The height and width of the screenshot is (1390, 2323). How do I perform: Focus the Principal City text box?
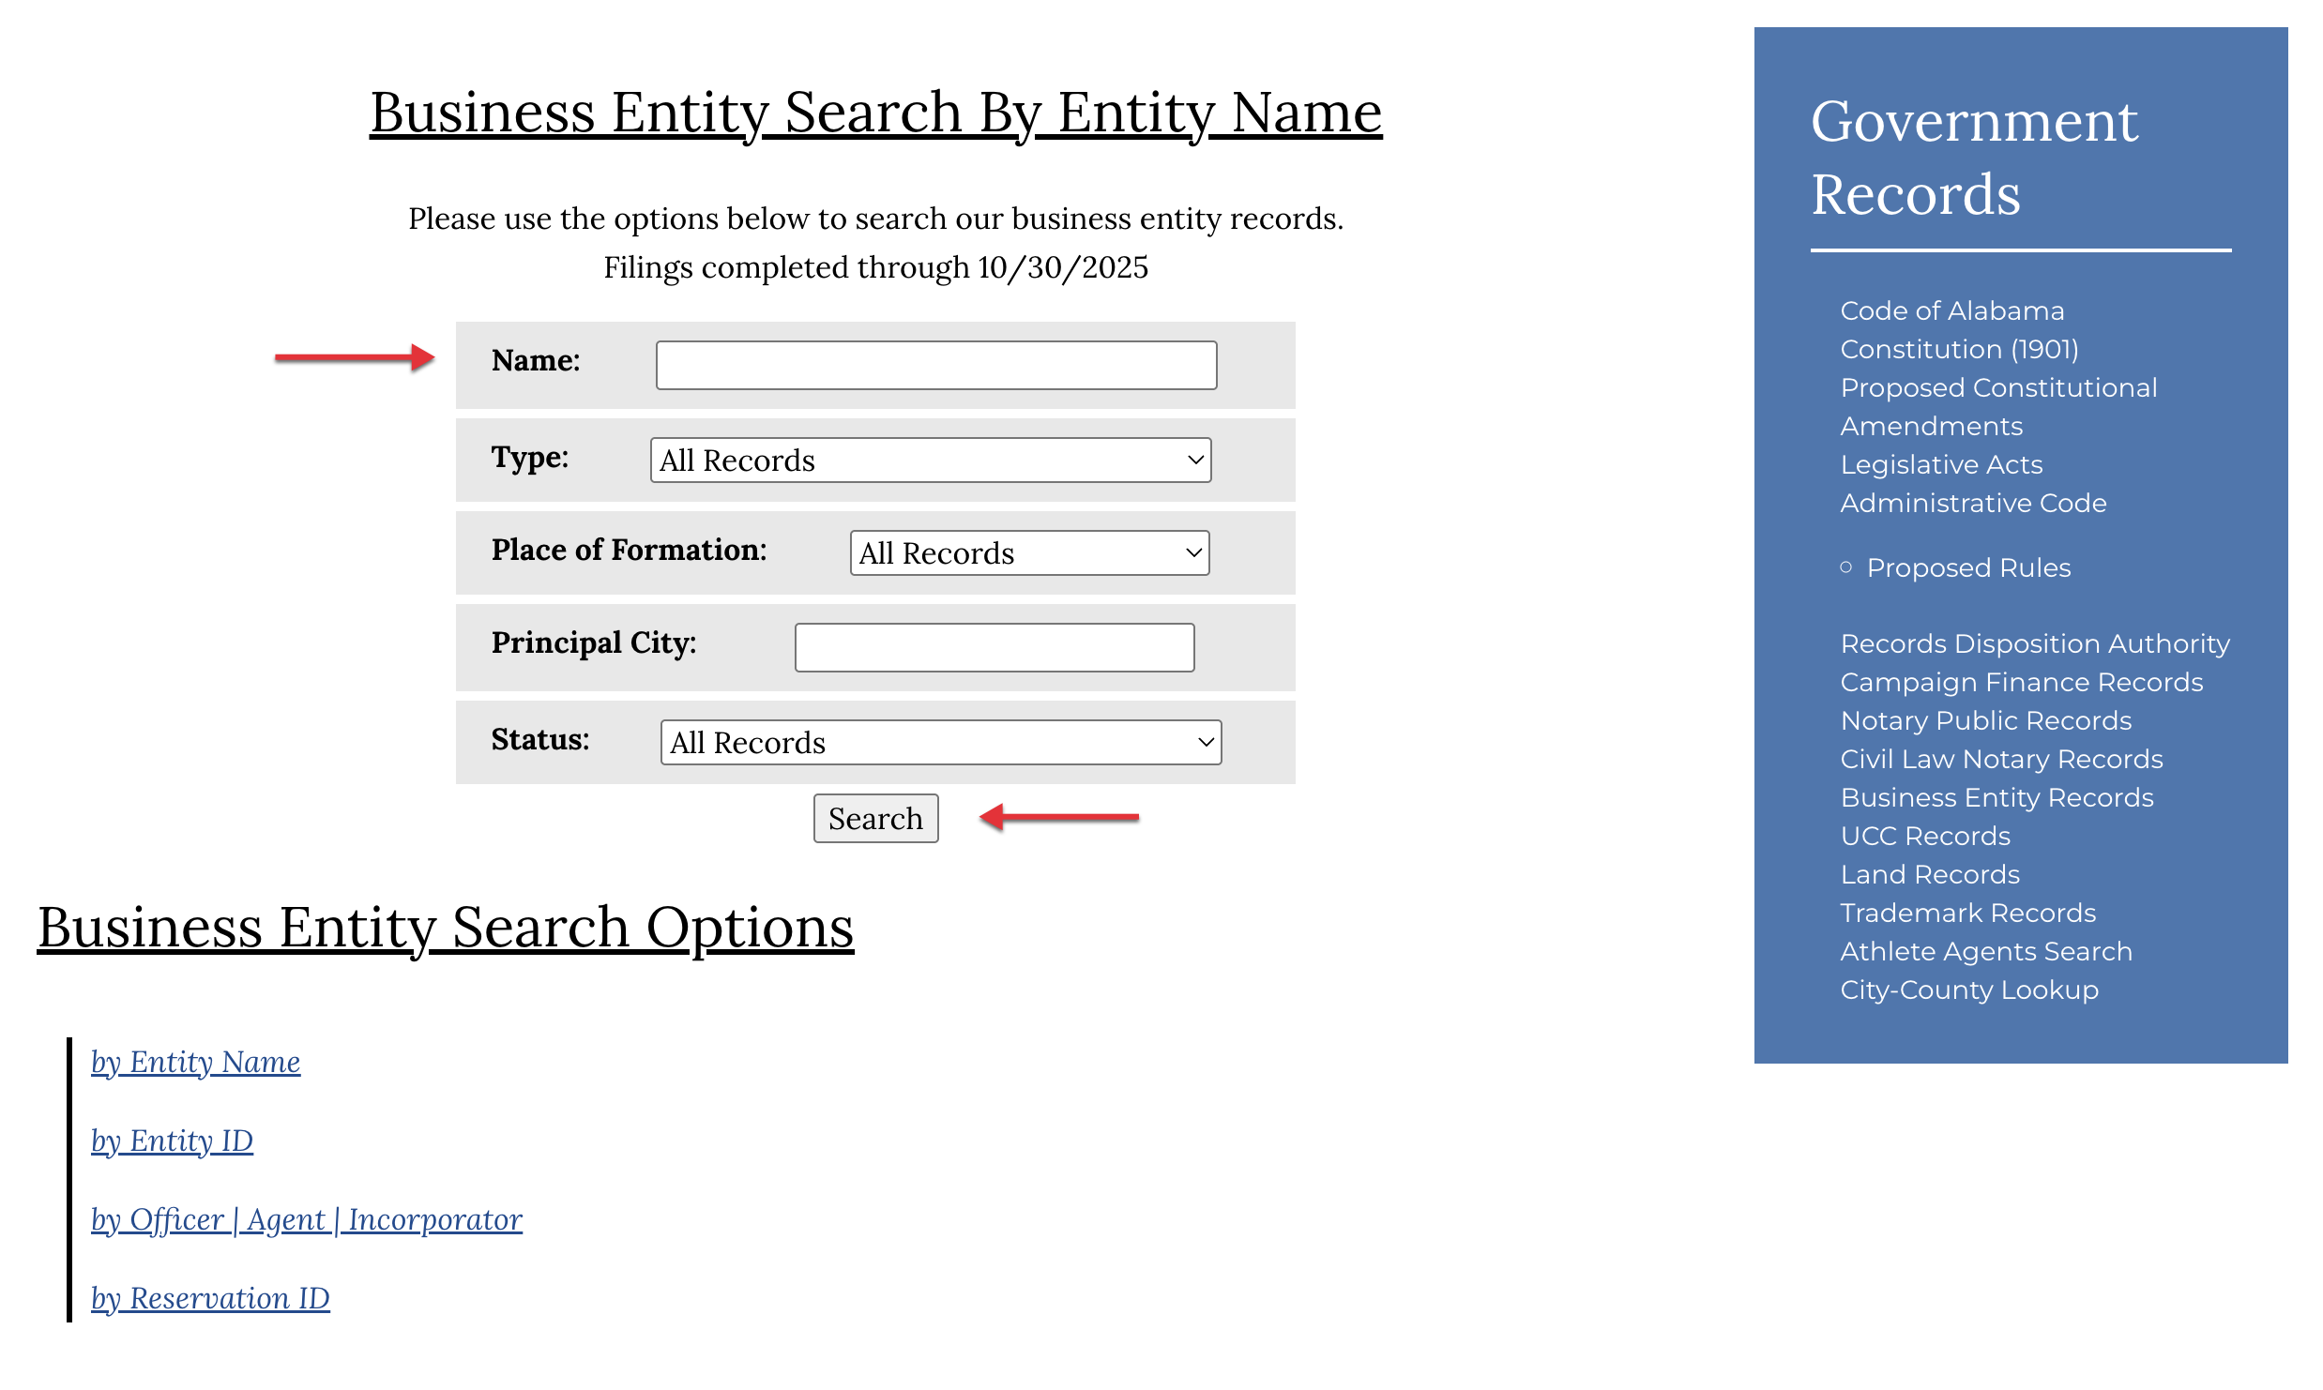pos(994,648)
